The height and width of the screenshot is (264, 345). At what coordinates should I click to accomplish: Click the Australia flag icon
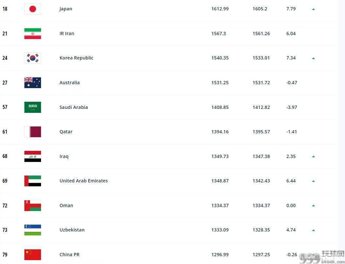tap(33, 83)
